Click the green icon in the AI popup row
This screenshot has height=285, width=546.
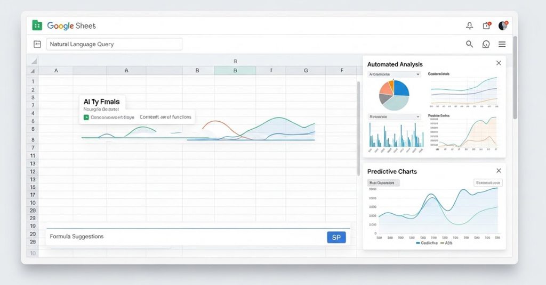pyautogui.click(x=86, y=118)
